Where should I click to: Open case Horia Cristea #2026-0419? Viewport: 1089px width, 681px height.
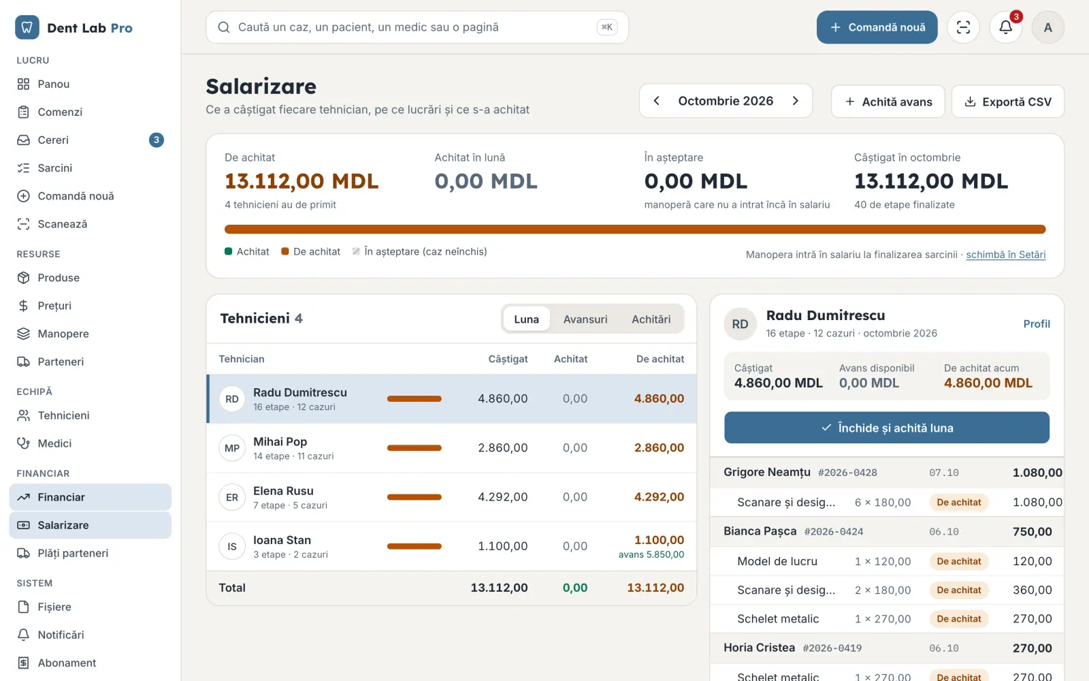[887, 648]
